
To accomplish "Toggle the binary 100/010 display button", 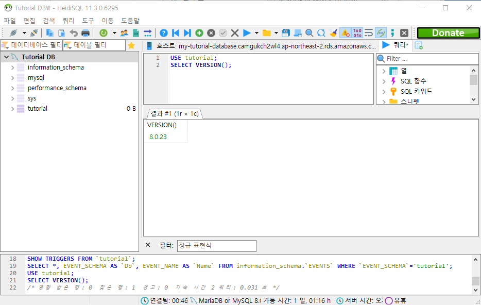I will 357,33.
